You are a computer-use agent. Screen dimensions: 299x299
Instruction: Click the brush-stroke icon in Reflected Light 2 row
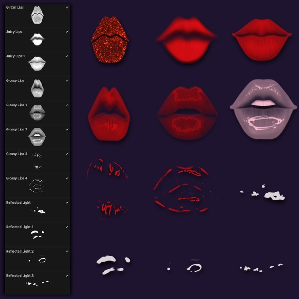coord(67,251)
